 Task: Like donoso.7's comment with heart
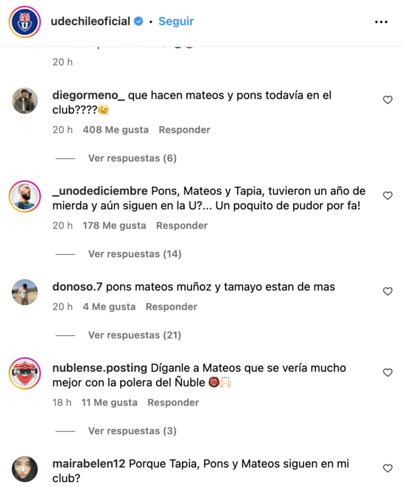click(x=387, y=292)
